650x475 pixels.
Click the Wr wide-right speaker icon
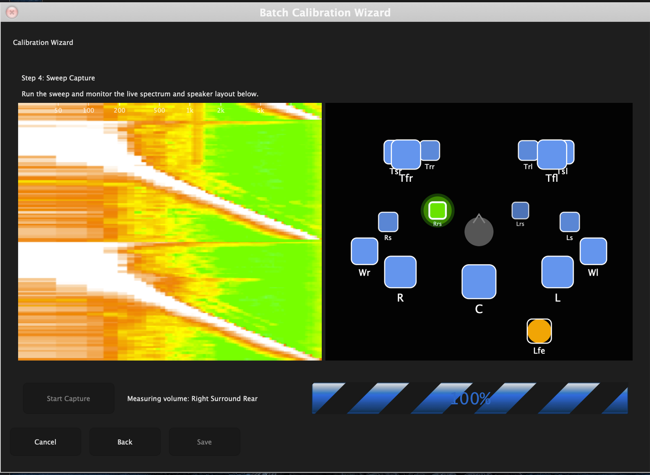point(364,252)
